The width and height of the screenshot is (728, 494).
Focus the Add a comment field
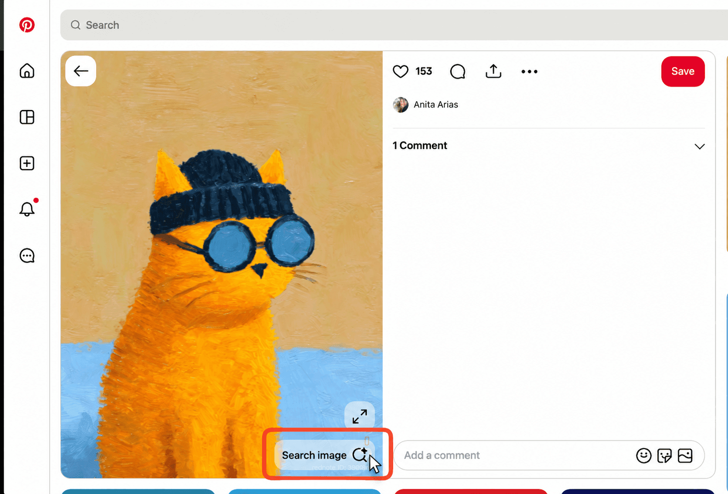tap(514, 455)
